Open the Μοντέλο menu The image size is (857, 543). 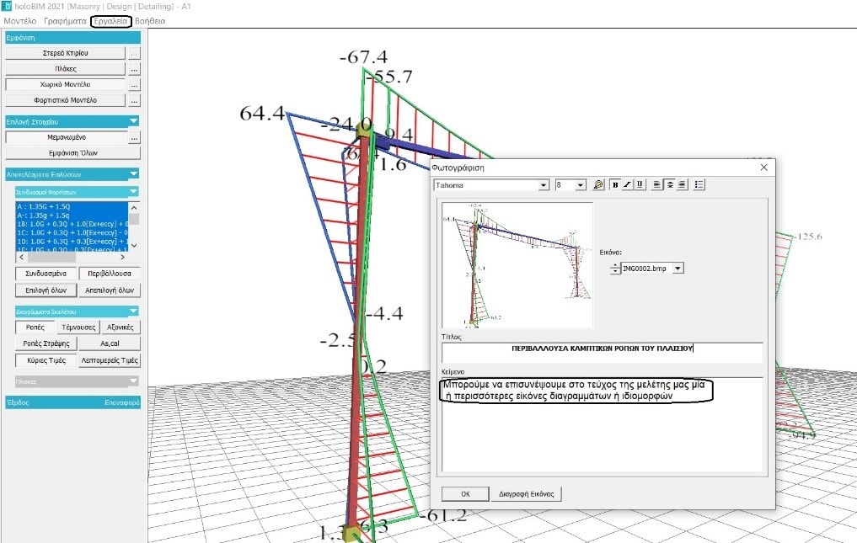point(19,21)
